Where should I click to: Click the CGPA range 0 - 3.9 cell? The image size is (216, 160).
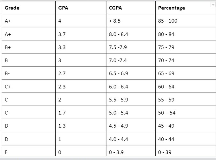pos(116,152)
